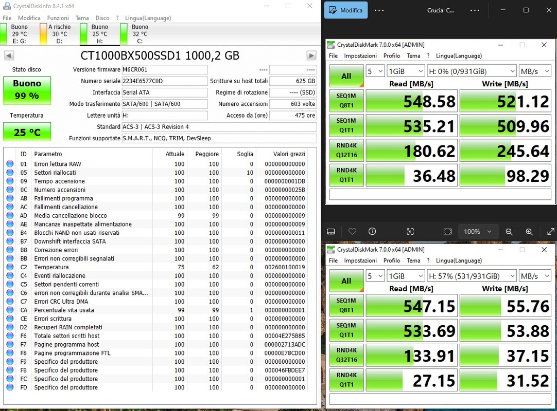The width and height of the screenshot is (557, 411).
Task: Open the filmstrip view in the photo viewer
Action: (x=330, y=232)
